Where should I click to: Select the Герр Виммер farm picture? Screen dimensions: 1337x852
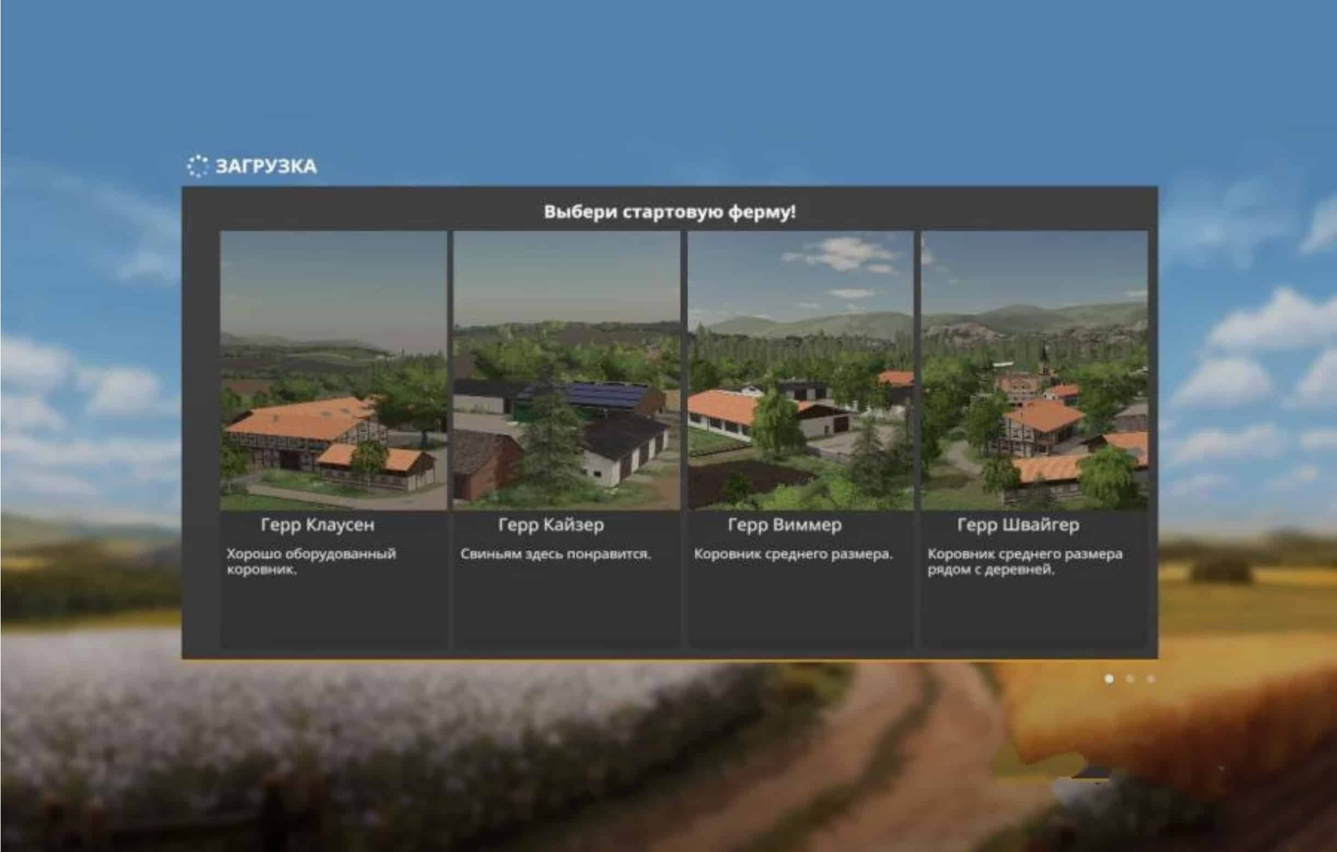(800, 370)
